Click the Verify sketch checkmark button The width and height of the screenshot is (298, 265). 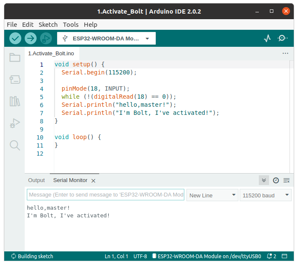[x=15, y=38]
